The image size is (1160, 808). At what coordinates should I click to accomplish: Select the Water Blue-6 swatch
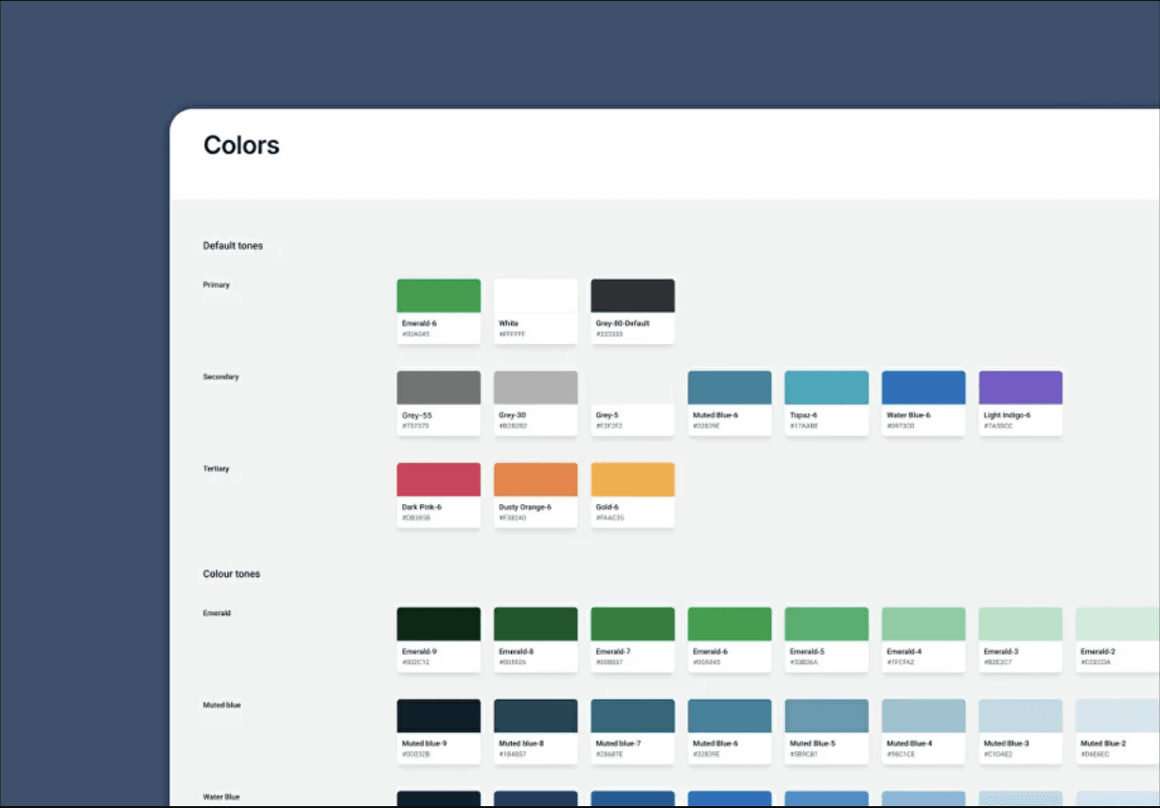pos(923,403)
